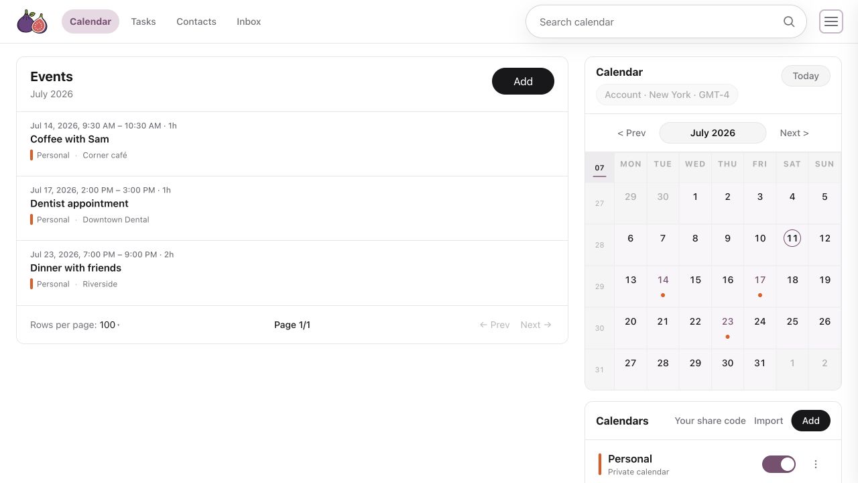
Task: Click Page 1/1 indicator
Action: (292, 325)
